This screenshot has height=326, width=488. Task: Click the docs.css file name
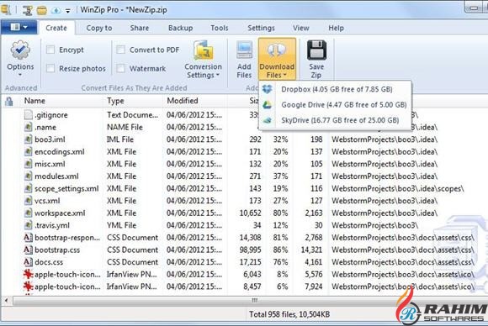click(49, 262)
